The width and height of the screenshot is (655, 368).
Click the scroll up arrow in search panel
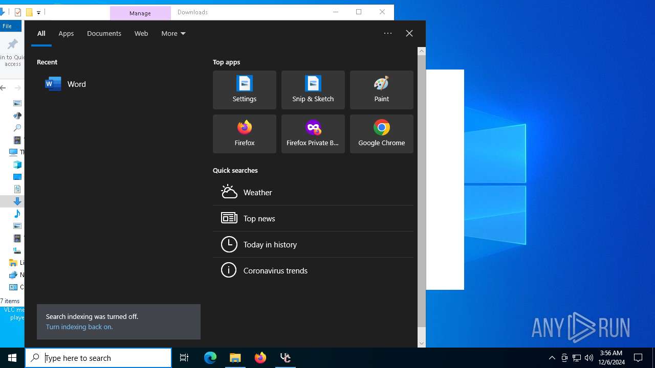tap(422, 51)
